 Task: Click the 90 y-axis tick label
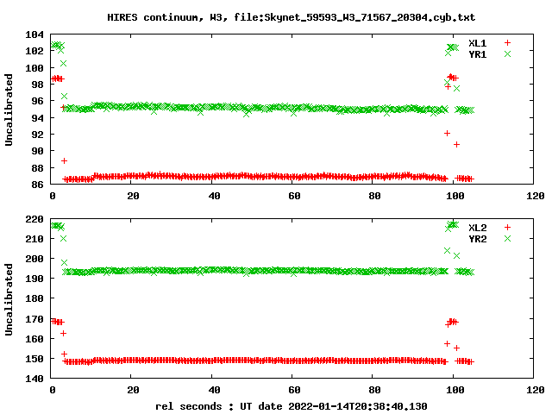point(37,151)
